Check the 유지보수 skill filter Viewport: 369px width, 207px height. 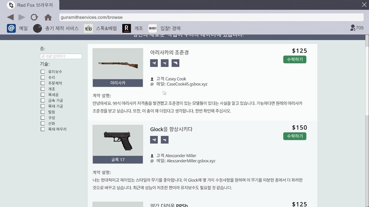tap(43, 72)
